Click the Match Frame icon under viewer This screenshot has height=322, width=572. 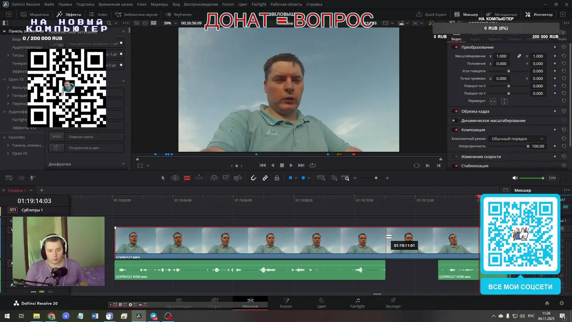416,165
